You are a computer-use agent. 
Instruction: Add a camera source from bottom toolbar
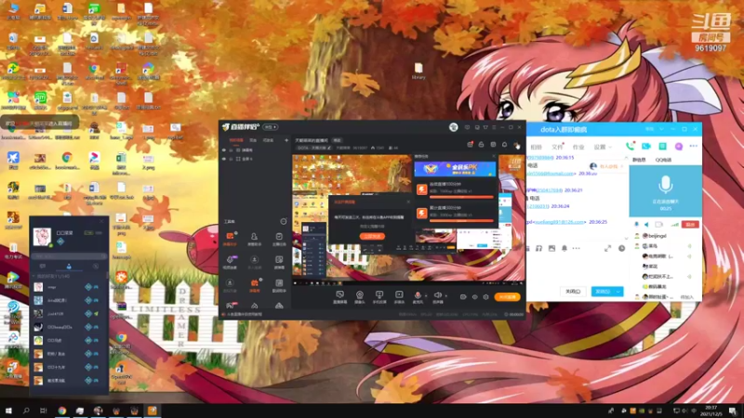tap(360, 297)
